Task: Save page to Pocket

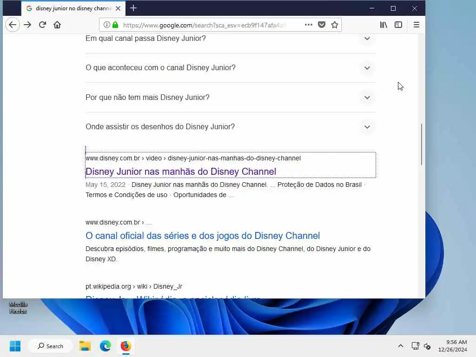Action: [x=322, y=25]
